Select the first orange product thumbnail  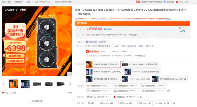pos(14,84)
